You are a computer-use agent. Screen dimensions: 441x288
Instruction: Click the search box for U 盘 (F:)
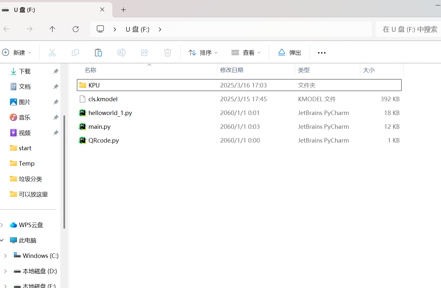(x=410, y=29)
